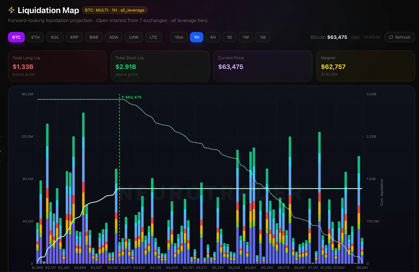Click the 40.0M left axis label

tap(28, 221)
